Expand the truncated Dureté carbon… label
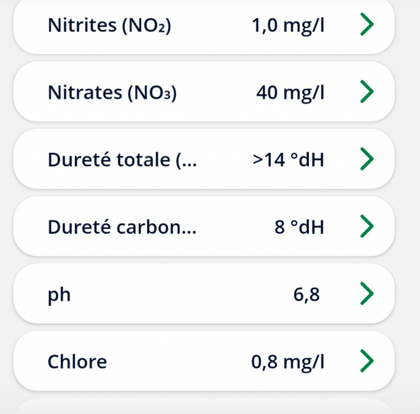 coord(122,227)
